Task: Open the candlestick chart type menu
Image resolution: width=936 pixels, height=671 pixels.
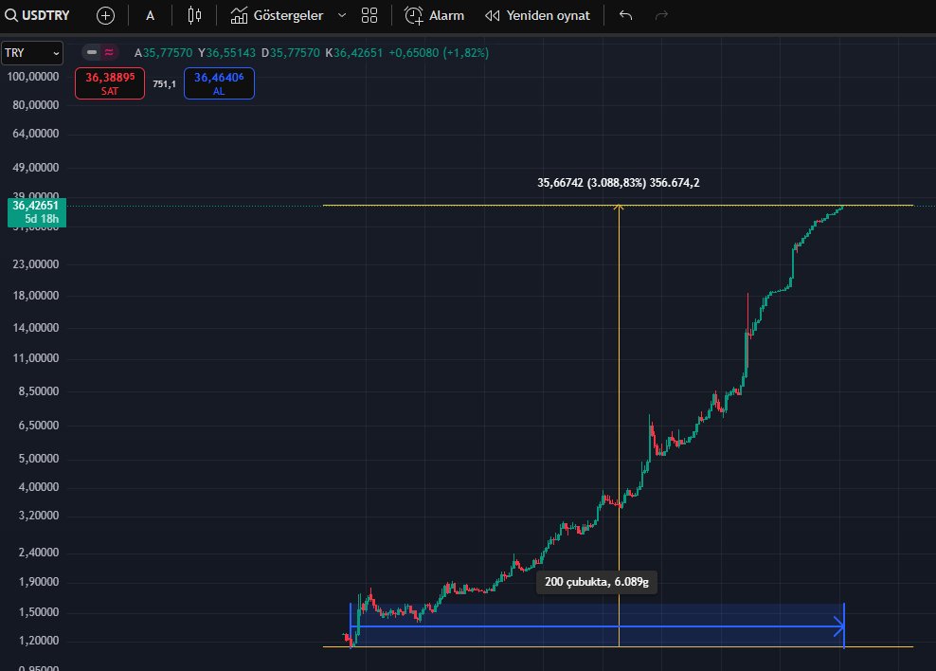Action: click(x=194, y=15)
